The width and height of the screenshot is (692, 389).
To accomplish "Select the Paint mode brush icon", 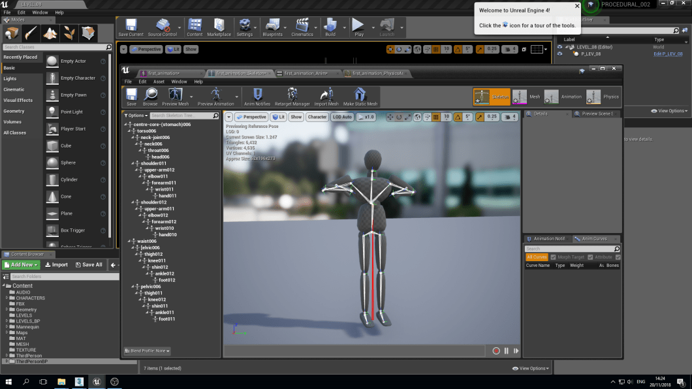I will click(x=31, y=33).
